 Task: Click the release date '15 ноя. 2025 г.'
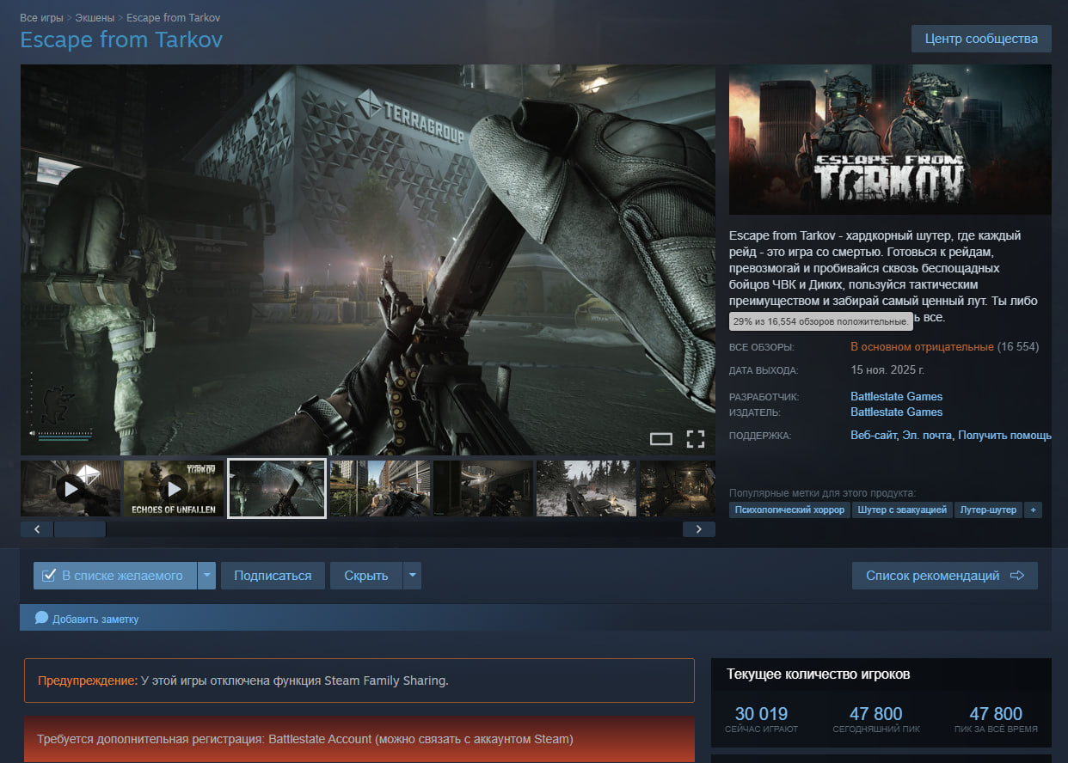click(887, 370)
